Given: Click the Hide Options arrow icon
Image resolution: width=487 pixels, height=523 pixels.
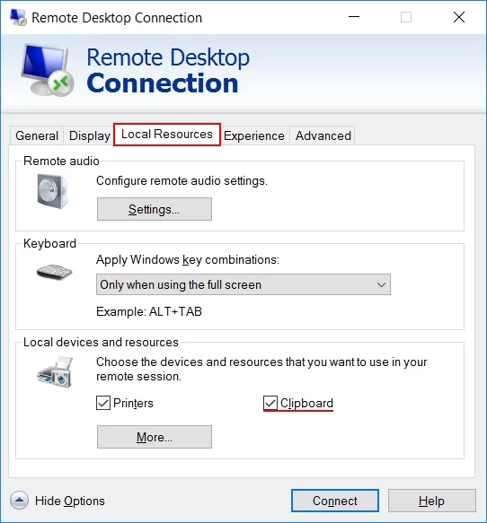Looking at the screenshot, I should [x=19, y=501].
